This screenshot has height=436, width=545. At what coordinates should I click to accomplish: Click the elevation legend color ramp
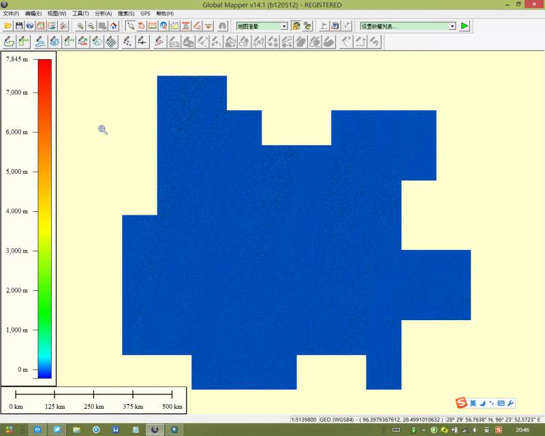45,219
